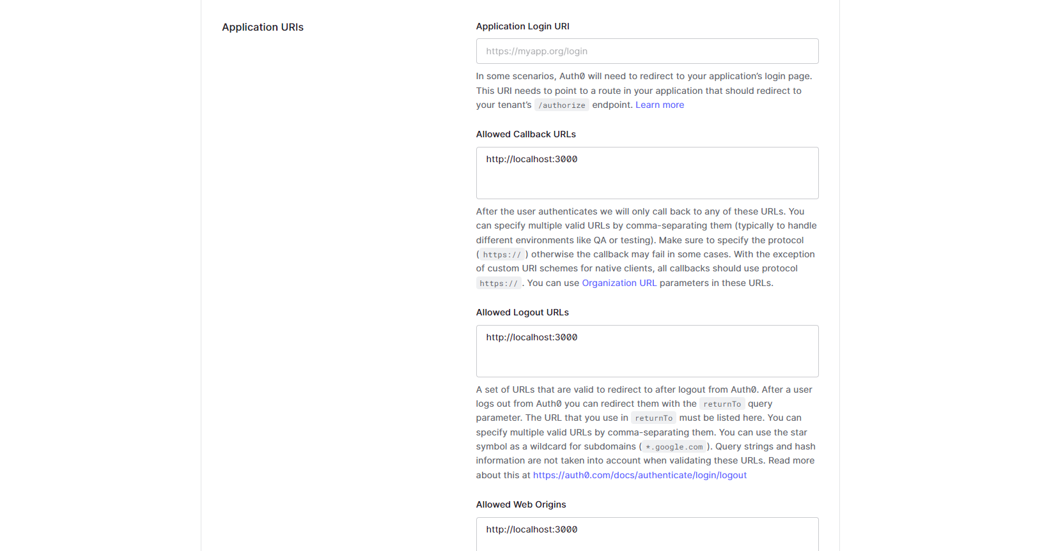Image resolution: width=1042 pixels, height=551 pixels.
Task: Click the Allowed Callback URLs label
Action: pos(525,134)
